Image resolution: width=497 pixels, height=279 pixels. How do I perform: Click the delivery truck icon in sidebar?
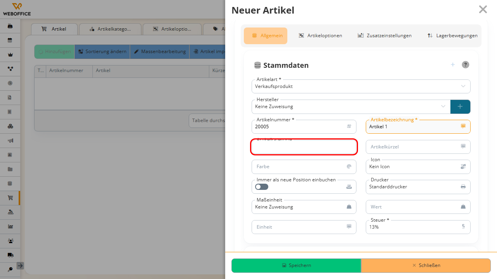(x=10, y=255)
